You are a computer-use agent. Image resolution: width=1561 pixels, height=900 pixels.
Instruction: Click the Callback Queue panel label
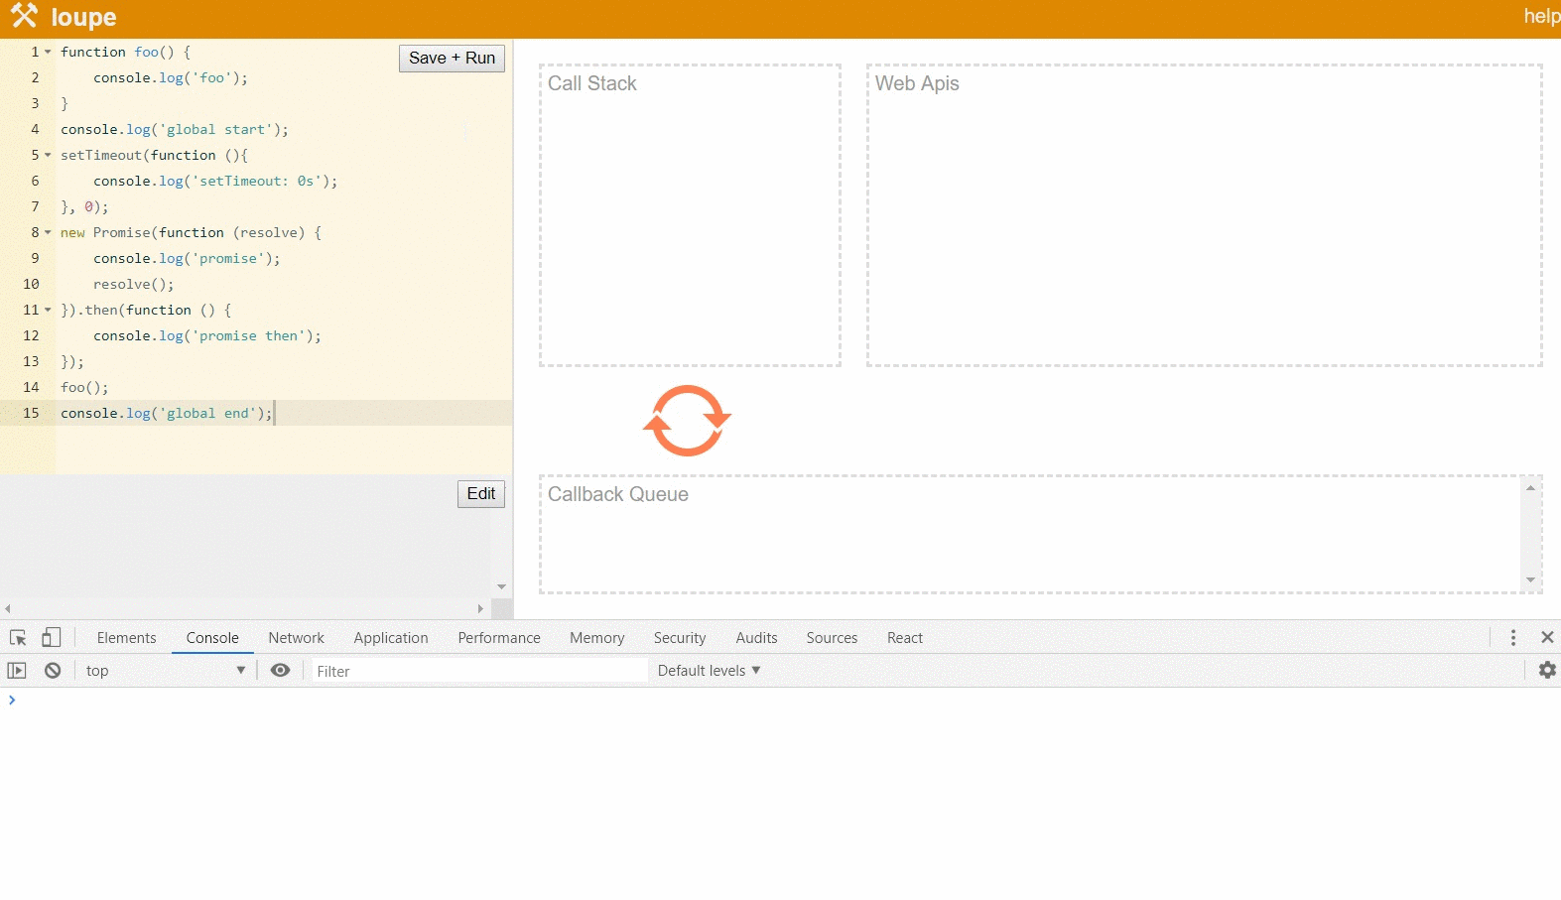click(618, 494)
